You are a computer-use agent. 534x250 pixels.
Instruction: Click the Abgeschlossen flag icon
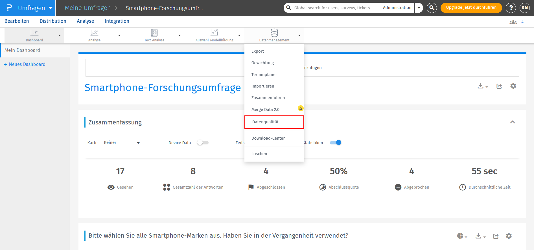251,187
